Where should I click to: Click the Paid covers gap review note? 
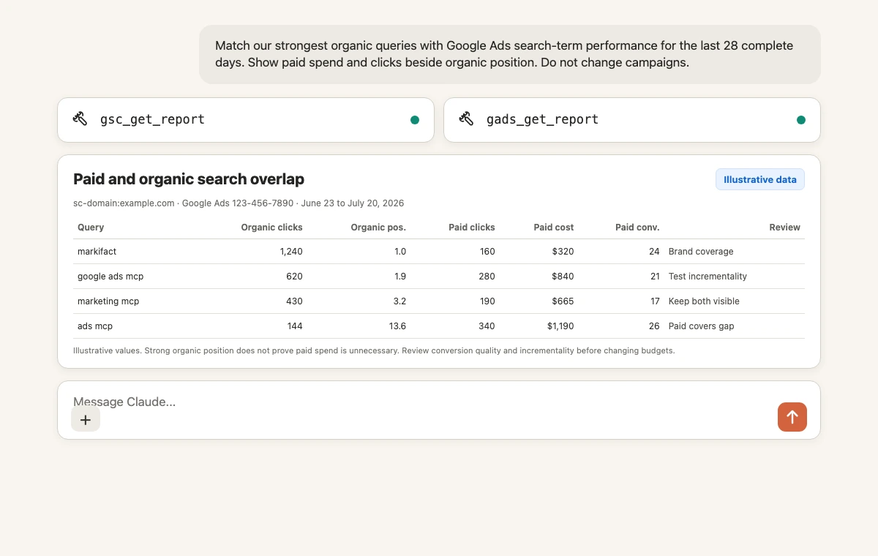pyautogui.click(x=702, y=326)
